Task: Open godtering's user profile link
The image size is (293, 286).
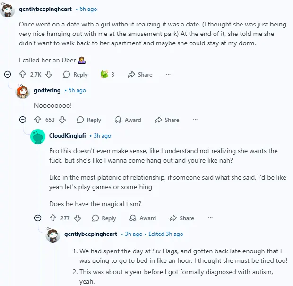Action: (47, 90)
